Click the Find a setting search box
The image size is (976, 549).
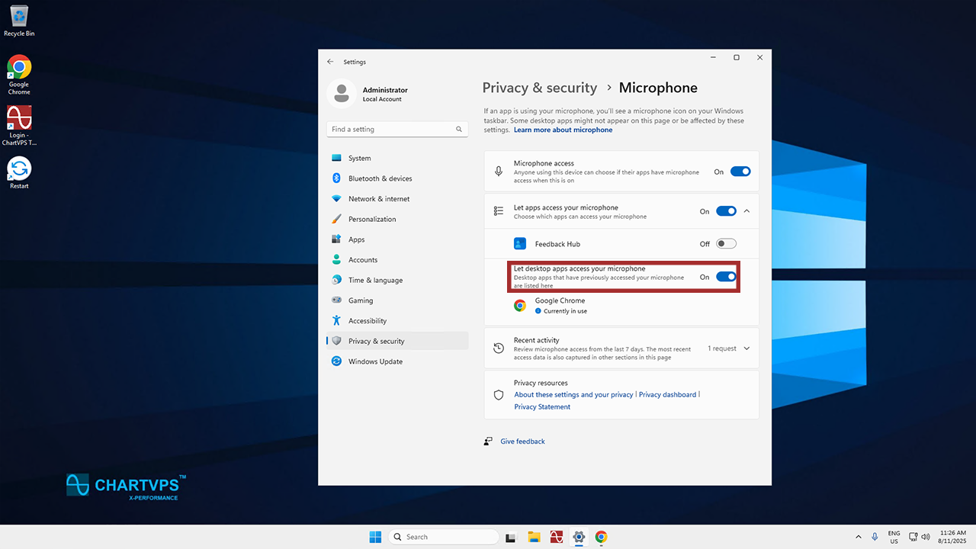[x=390, y=130]
